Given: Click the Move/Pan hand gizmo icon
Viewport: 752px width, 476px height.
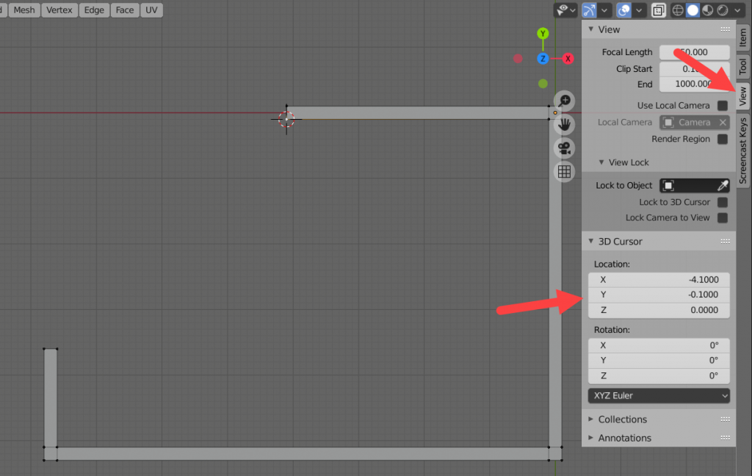Looking at the screenshot, I should (563, 124).
